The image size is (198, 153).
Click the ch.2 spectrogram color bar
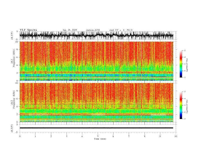pos(181,105)
